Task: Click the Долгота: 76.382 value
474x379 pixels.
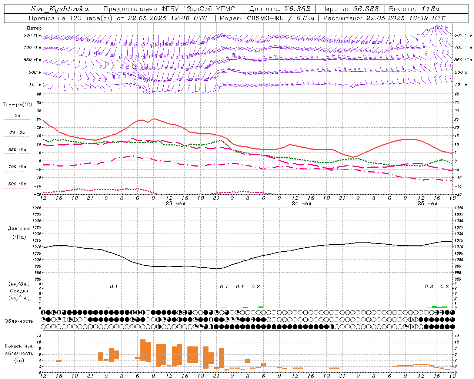Action: (280, 9)
